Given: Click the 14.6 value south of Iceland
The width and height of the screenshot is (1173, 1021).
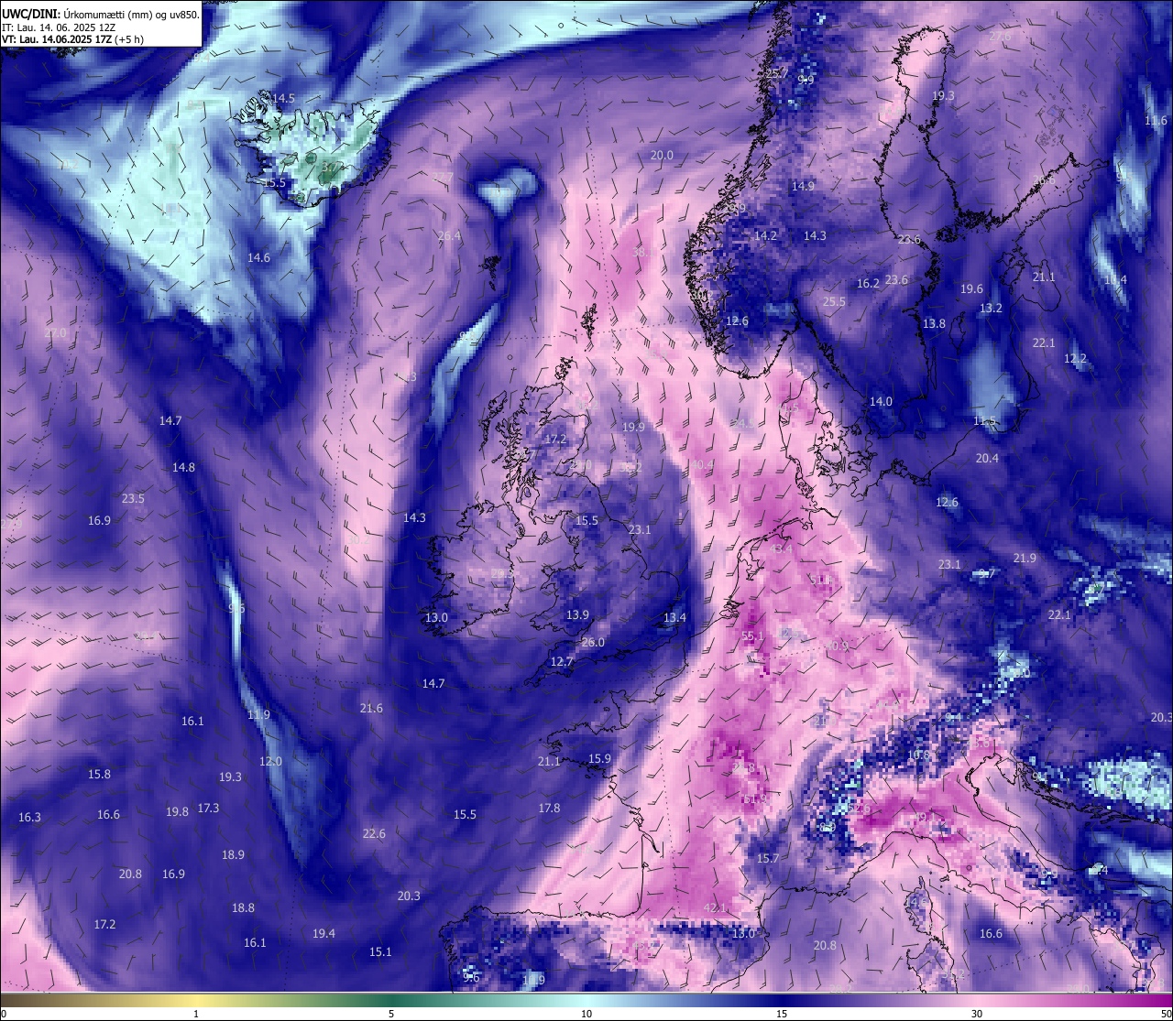Looking at the screenshot, I should pos(258,258).
